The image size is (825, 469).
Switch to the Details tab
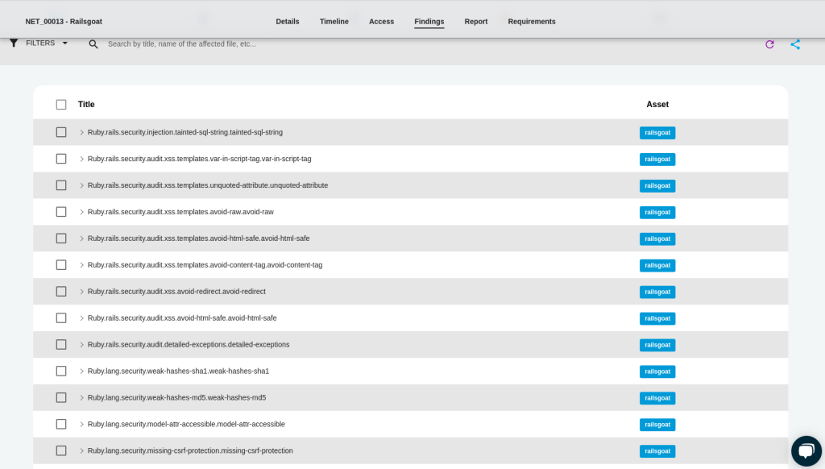[x=288, y=22]
